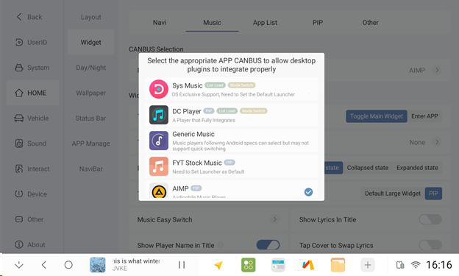
Task: Switch to the Music tab
Action: tap(213, 23)
